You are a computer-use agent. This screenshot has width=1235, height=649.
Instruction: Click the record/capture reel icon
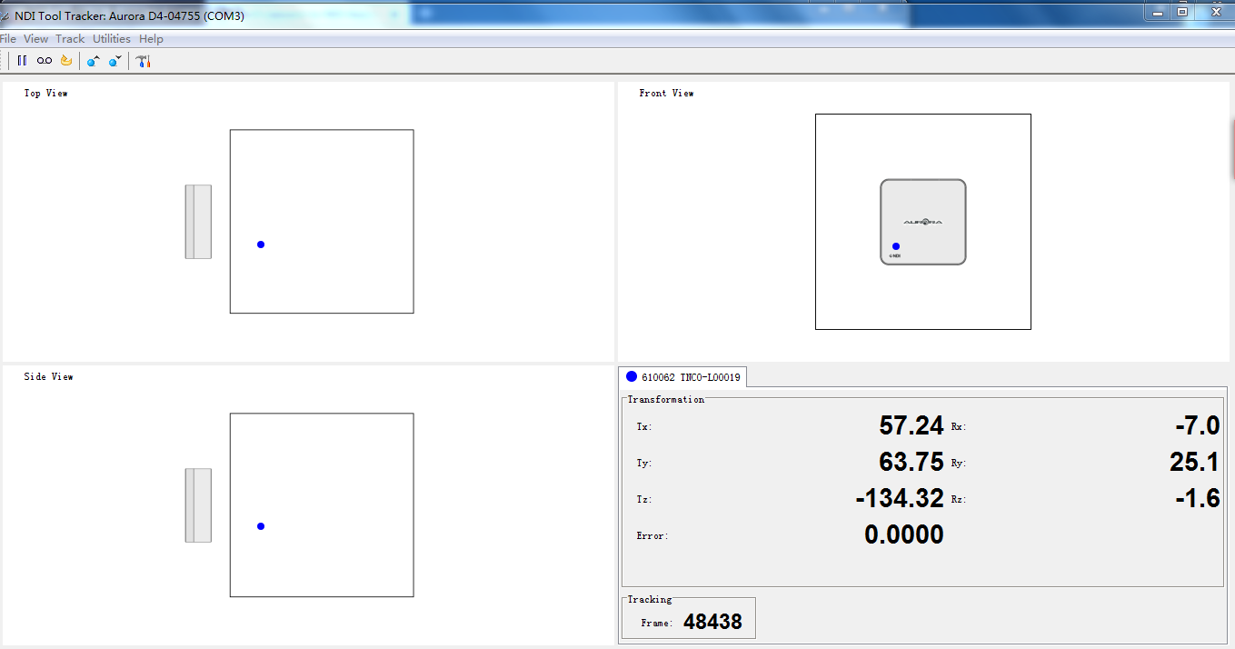tap(43, 60)
